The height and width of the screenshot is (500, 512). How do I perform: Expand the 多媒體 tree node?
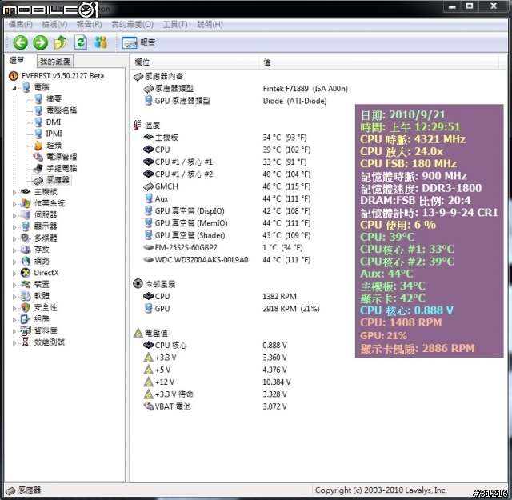pos(14,238)
